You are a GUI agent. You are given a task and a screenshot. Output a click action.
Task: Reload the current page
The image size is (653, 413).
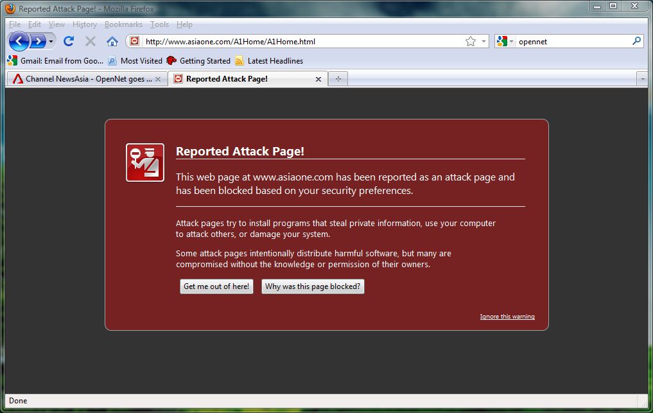[69, 41]
